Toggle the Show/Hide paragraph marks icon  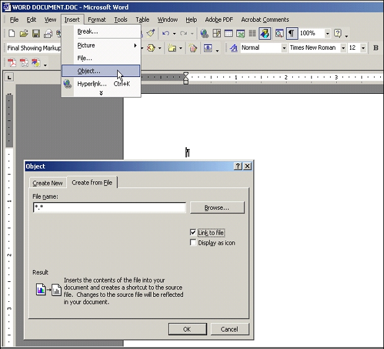(292, 34)
